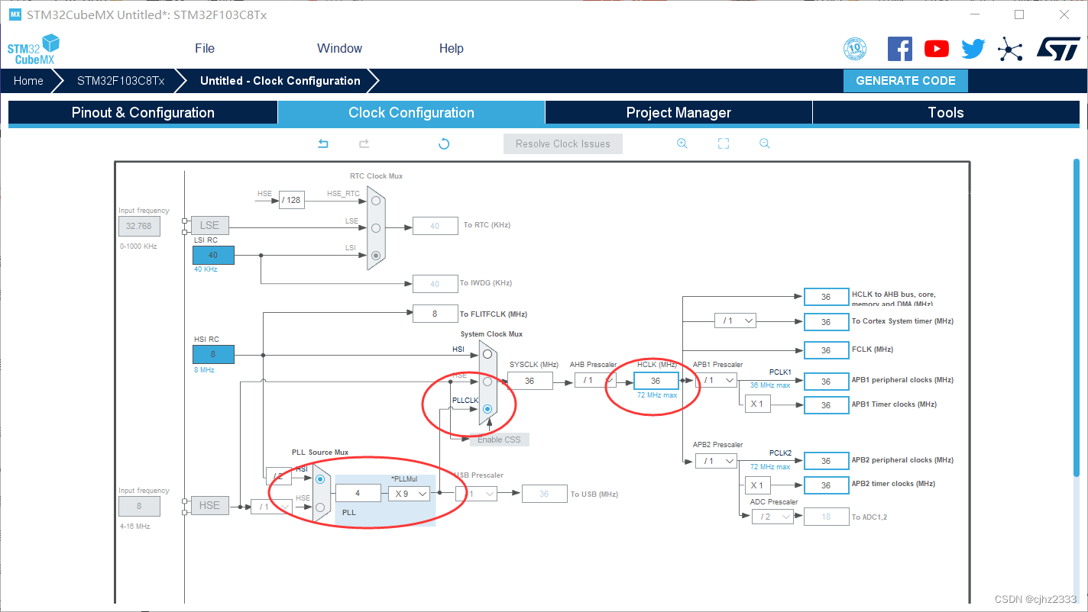Open the Help menu
The width and height of the screenshot is (1088, 612).
point(452,48)
